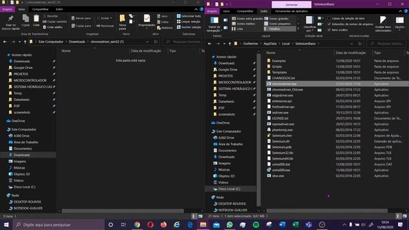
Task: Select Lista layout in right window
Action: 237,29
